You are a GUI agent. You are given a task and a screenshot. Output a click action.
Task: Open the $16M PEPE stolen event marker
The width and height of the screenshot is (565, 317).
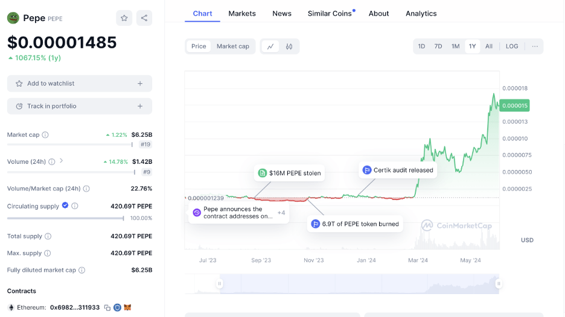pos(289,173)
